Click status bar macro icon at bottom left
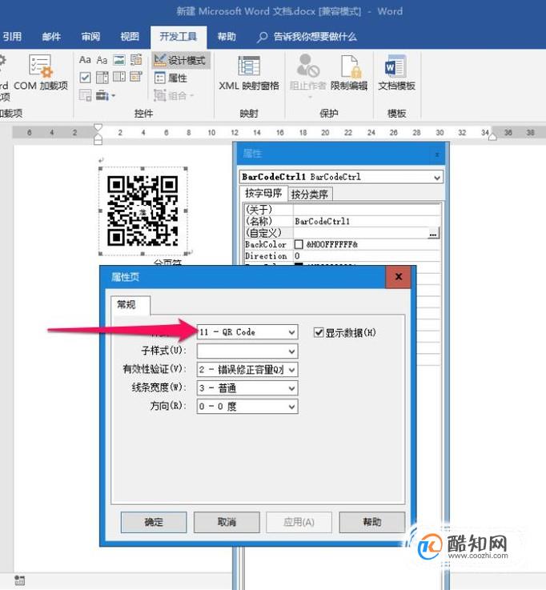 click(20, 580)
